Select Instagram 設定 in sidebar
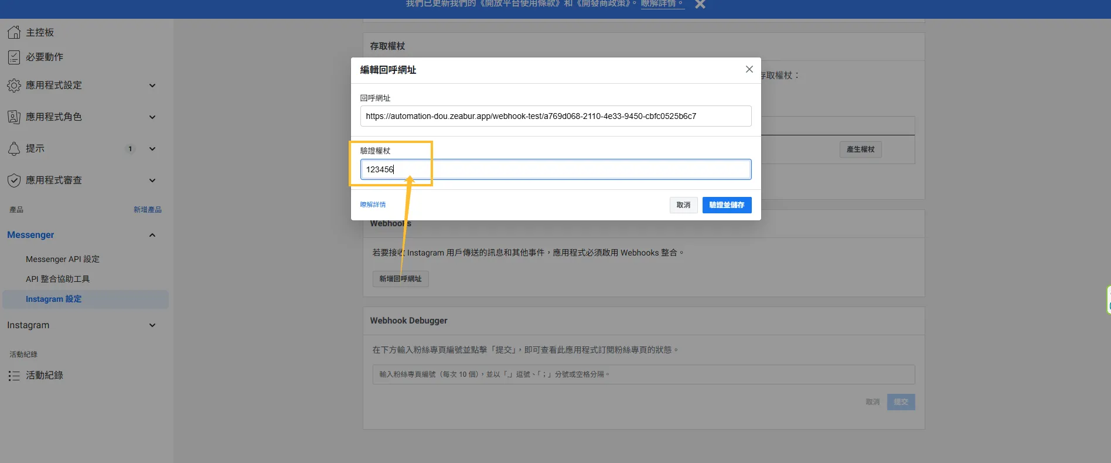Viewport: 1111px width, 463px height. pos(53,299)
